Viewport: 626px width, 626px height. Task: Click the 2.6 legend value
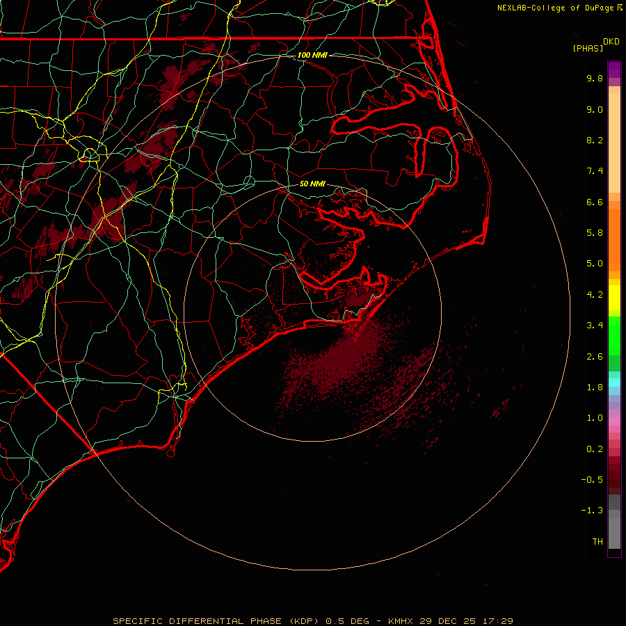595,357
